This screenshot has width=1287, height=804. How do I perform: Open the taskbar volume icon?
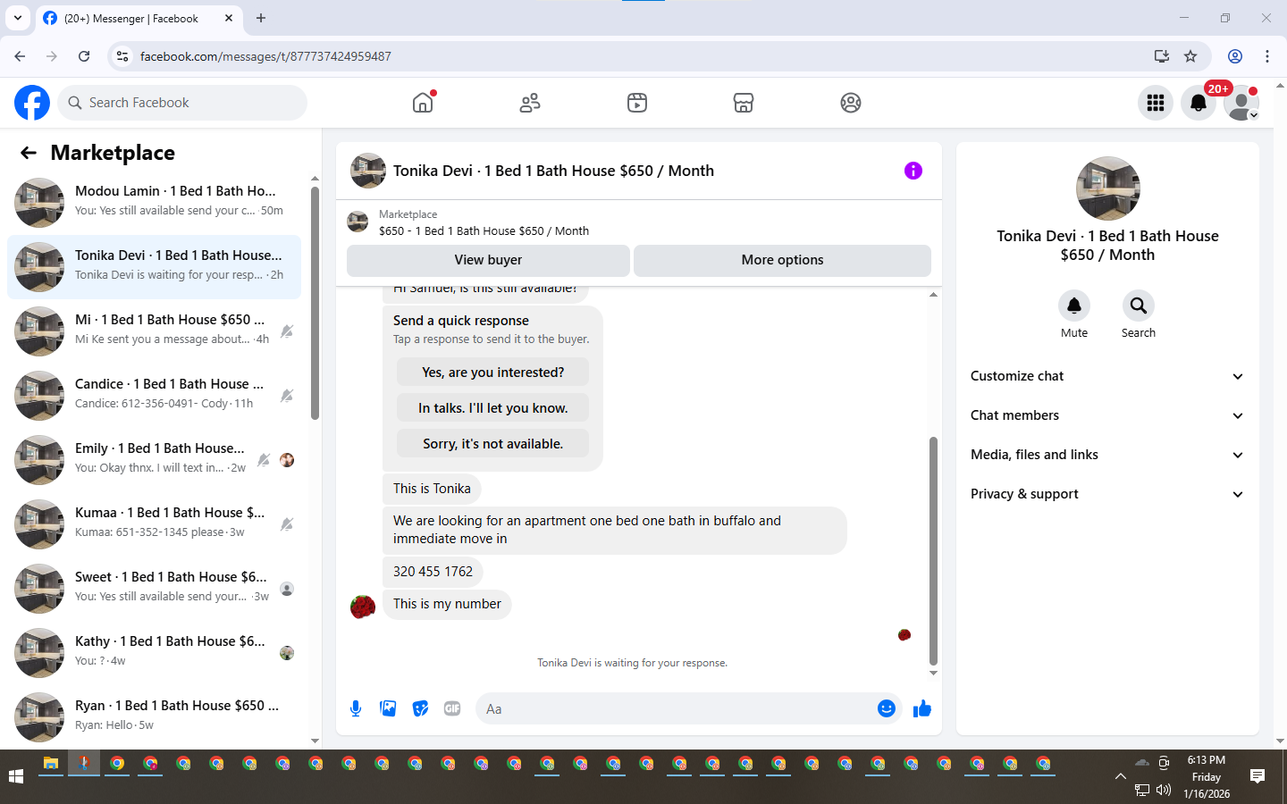pyautogui.click(x=1164, y=790)
